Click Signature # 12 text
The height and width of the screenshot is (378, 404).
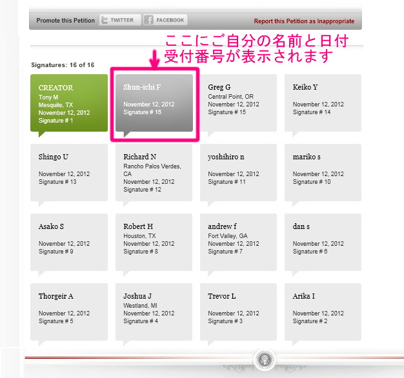[142, 190]
